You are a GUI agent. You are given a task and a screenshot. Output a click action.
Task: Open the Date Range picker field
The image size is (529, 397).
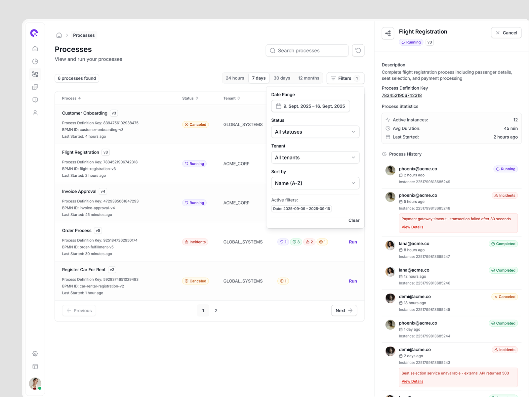[x=310, y=106]
